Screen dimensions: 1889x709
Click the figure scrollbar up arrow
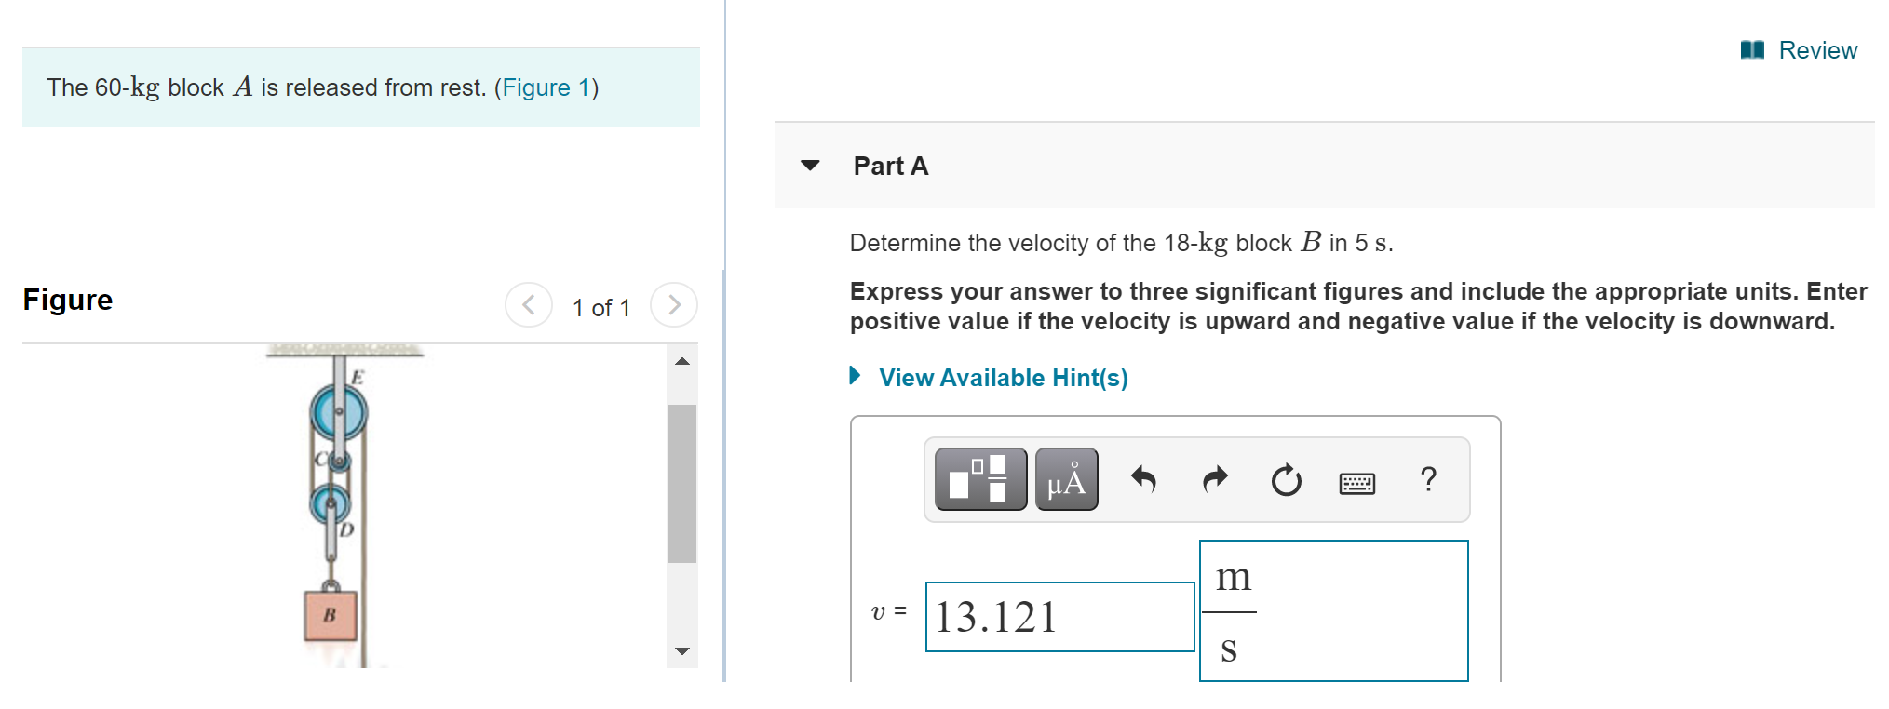pos(682,361)
